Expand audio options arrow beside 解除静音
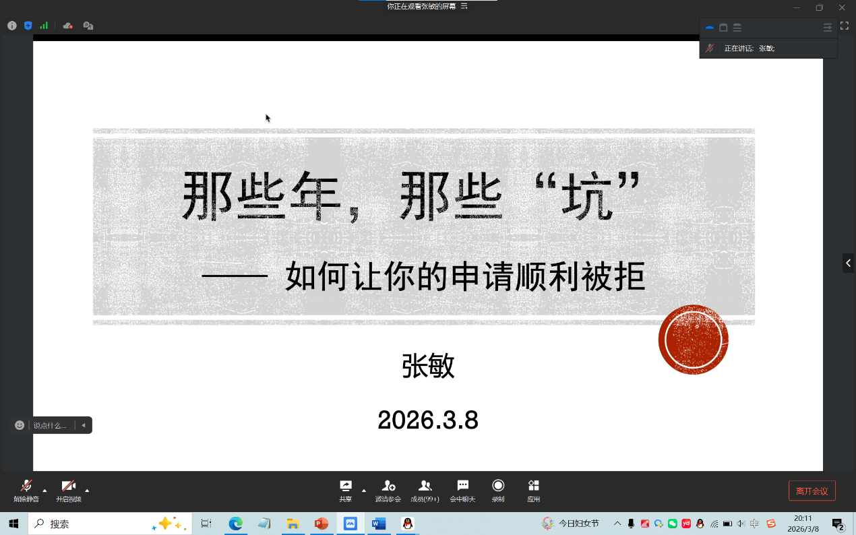Viewport: 856px width, 535px height. click(x=45, y=490)
